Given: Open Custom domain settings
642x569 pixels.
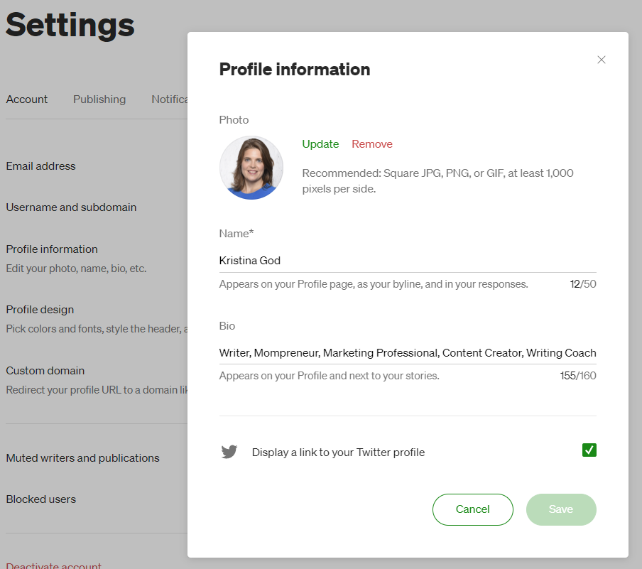Looking at the screenshot, I should [x=45, y=370].
